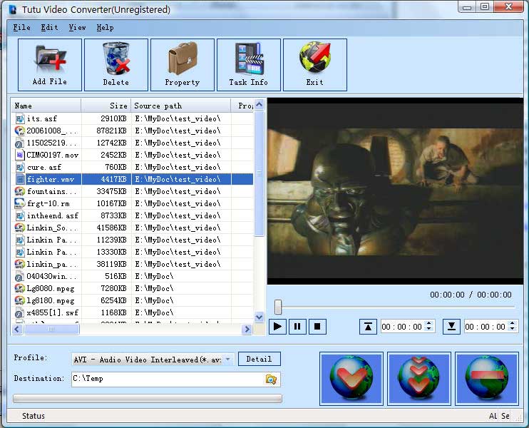Image resolution: width=529 pixels, height=428 pixels.
Task: Open the View menu
Action: coord(77,27)
